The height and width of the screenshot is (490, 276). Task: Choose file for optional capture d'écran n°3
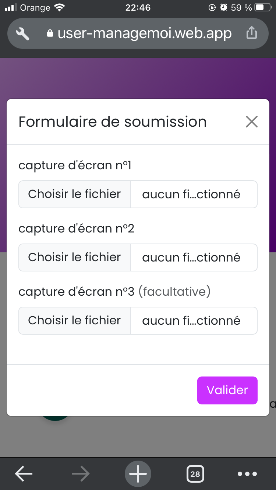tap(75, 321)
